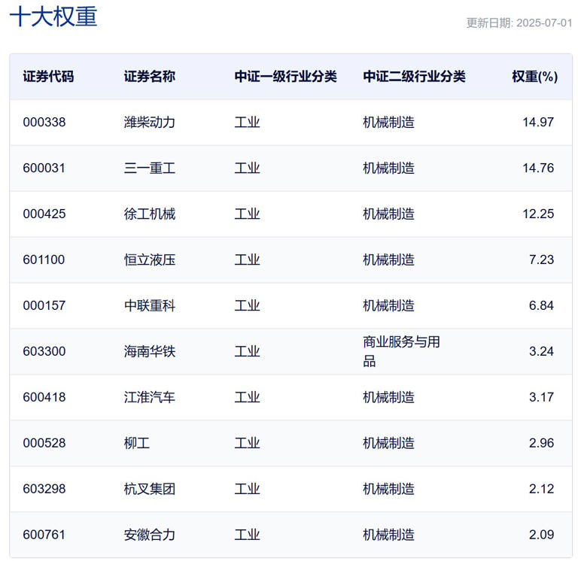The width and height of the screenshot is (578, 561).
Task: Click the 中证一级行业分类 column header
Action: coord(286,77)
